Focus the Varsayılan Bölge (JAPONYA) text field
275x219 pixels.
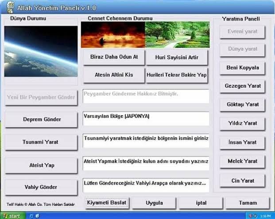click(146, 118)
